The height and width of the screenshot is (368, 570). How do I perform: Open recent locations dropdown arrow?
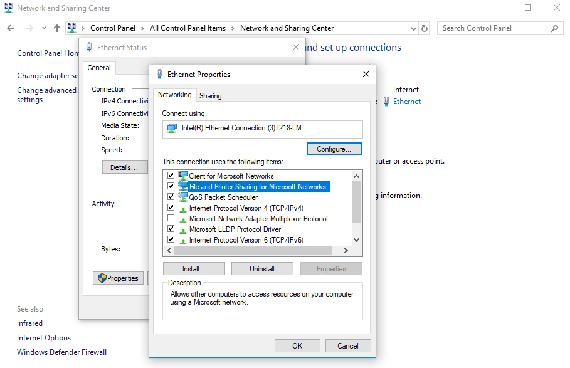[44, 28]
